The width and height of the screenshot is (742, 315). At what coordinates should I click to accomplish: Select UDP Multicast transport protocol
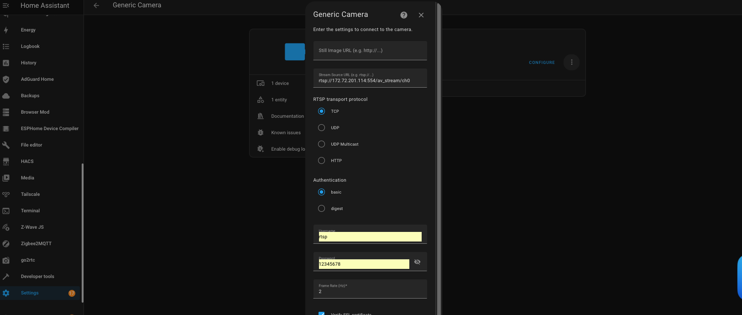321,144
